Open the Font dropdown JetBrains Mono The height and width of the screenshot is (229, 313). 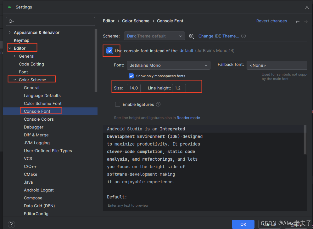point(169,65)
